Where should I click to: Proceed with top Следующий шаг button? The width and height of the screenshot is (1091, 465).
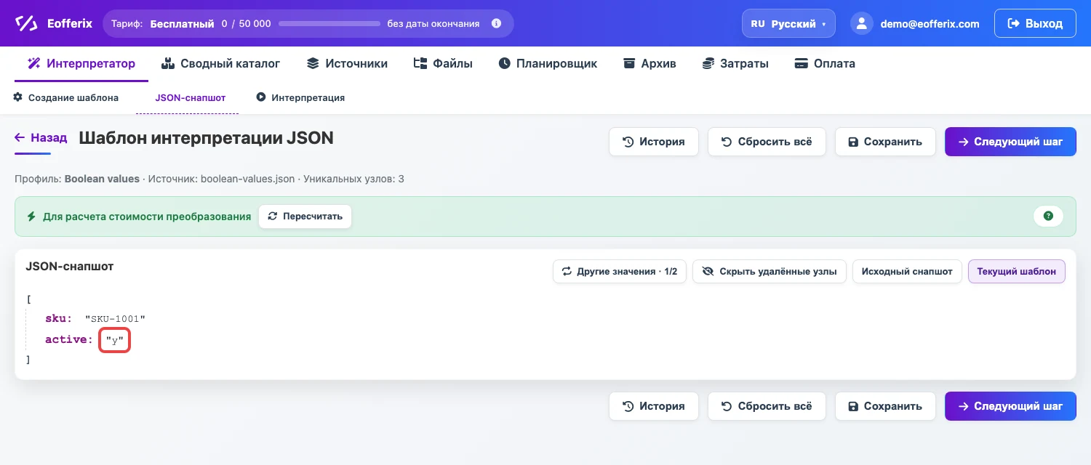point(1010,142)
